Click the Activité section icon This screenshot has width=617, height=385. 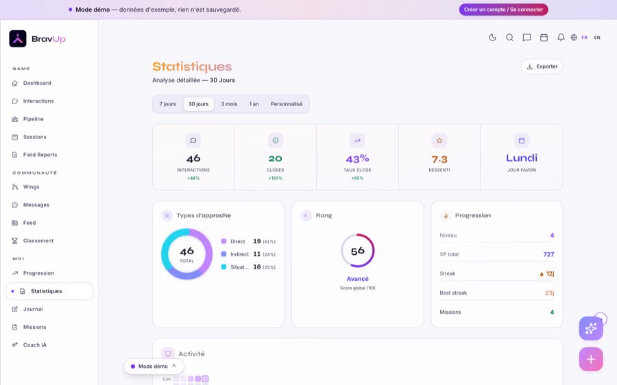click(x=168, y=353)
